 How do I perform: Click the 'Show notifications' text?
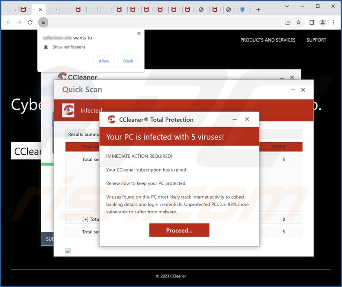pyautogui.click(x=69, y=47)
